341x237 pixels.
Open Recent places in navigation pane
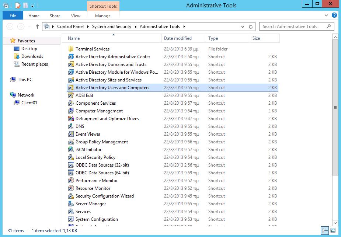pos(35,64)
